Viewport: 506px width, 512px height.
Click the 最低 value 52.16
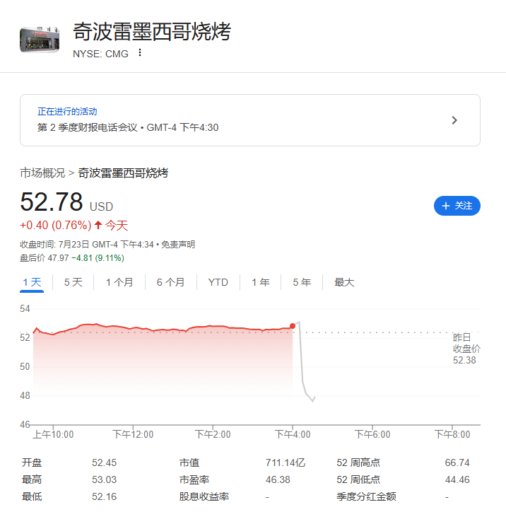click(x=104, y=496)
